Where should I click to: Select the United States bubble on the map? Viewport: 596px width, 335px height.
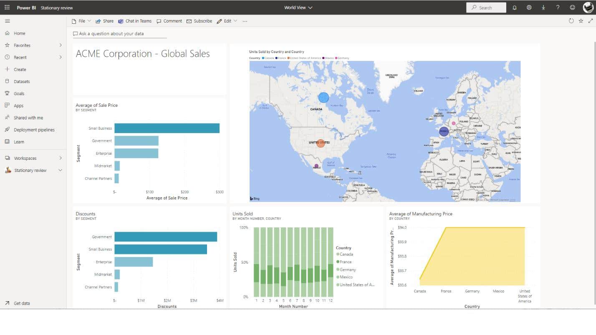pyautogui.click(x=321, y=143)
